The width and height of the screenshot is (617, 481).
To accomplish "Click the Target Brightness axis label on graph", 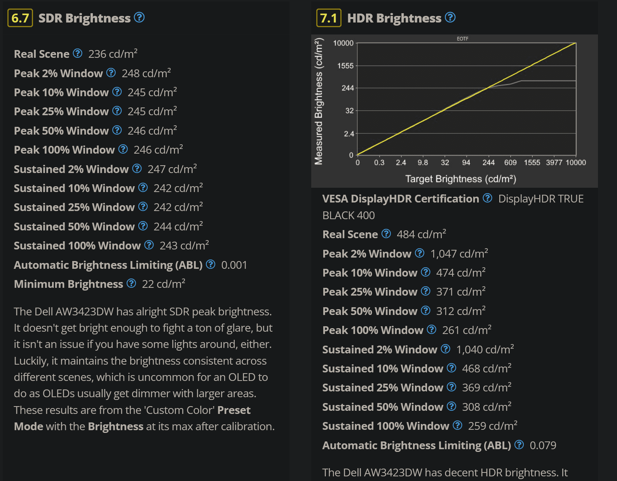I will (x=461, y=179).
